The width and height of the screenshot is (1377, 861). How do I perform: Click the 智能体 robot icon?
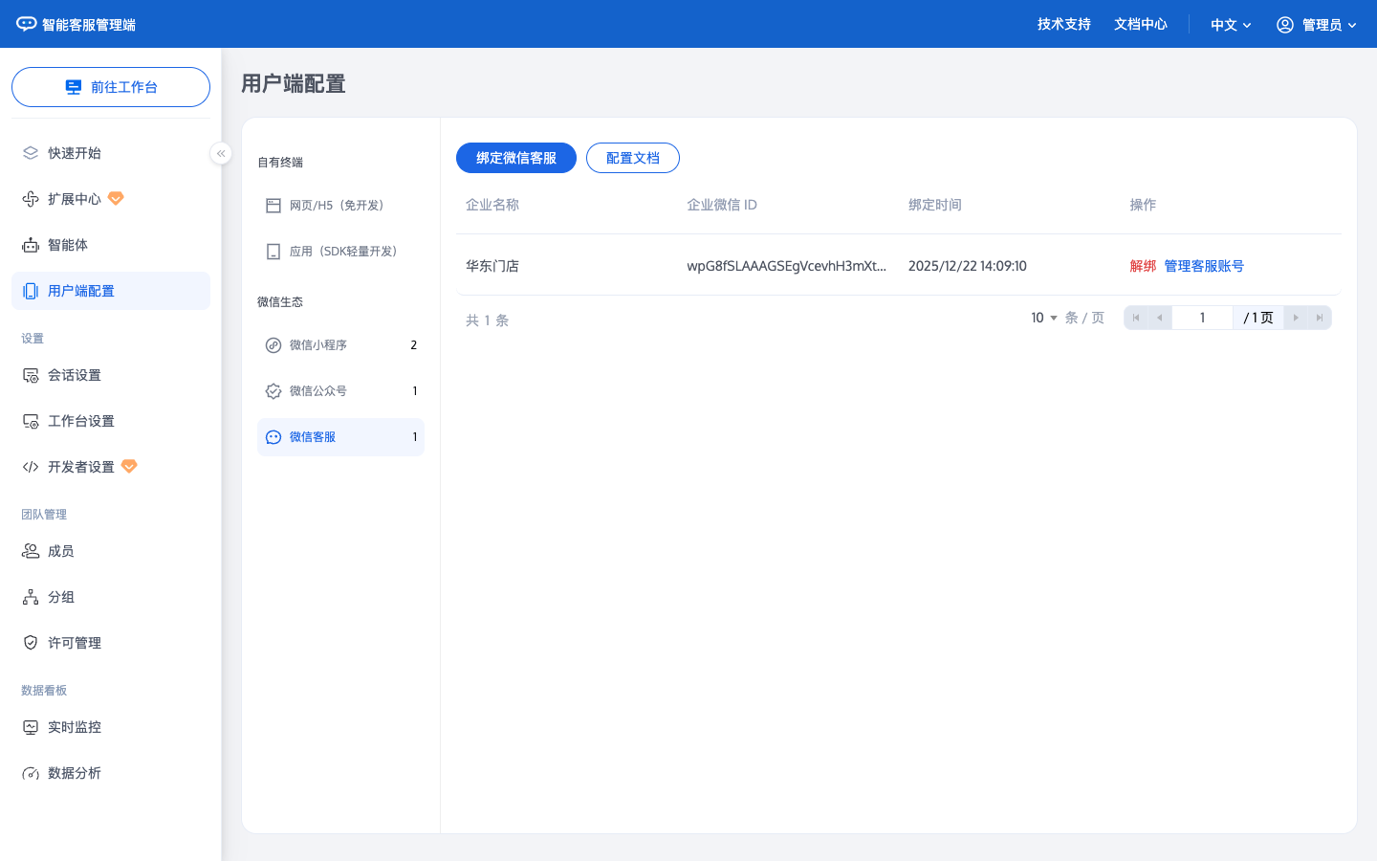click(x=31, y=245)
